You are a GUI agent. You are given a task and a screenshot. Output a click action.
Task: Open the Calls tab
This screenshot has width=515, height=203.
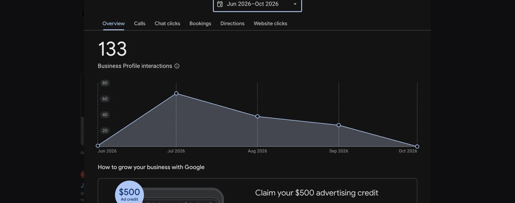140,23
